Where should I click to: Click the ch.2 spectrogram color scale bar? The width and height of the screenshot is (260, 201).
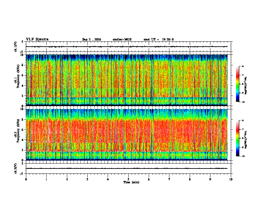coord(237,138)
